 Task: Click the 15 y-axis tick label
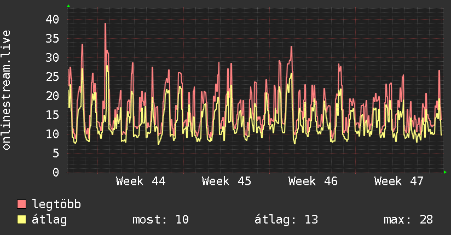[x=53, y=115]
